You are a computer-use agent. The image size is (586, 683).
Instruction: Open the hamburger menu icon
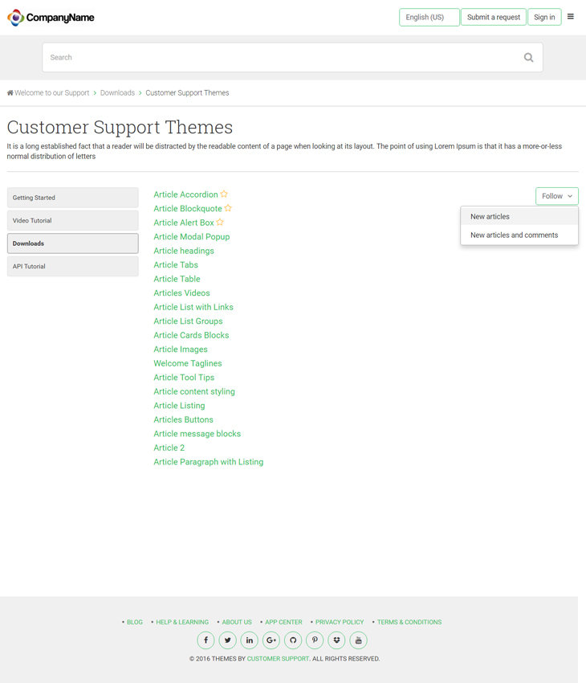coord(570,17)
